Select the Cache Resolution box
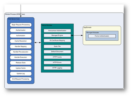 click(21, 41)
